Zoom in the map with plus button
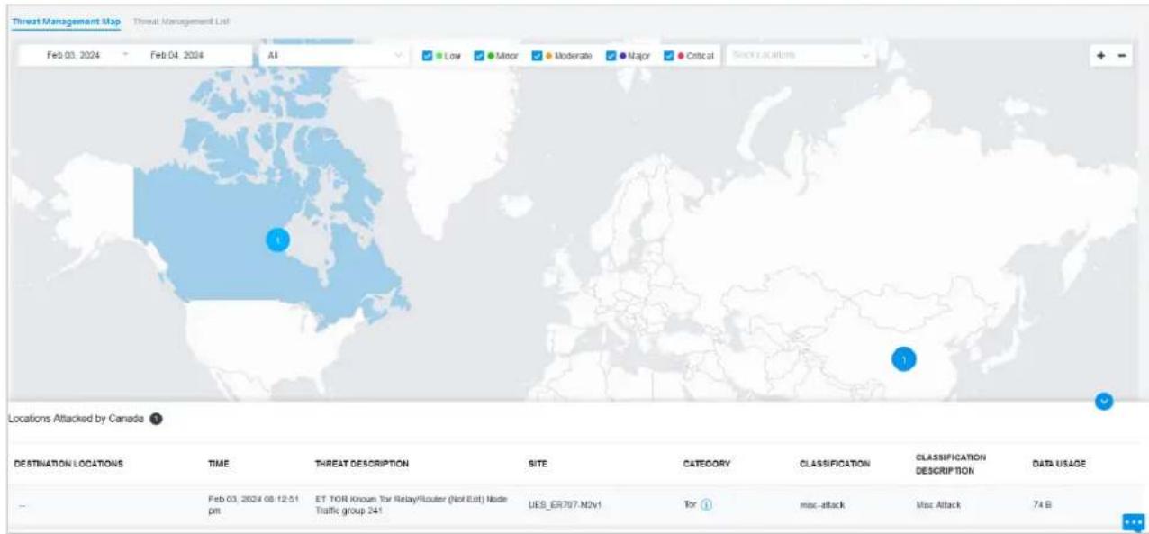 coord(1100,55)
